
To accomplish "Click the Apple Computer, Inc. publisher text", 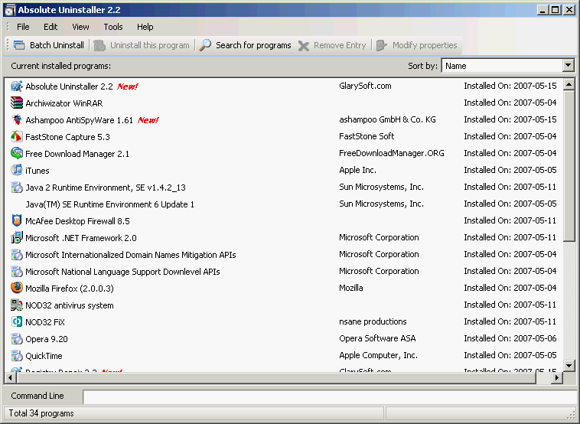I will [379, 355].
